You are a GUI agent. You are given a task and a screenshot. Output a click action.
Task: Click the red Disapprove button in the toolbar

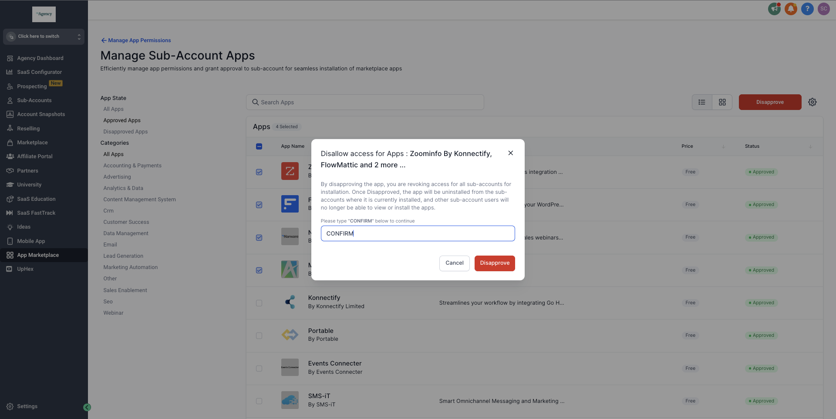tap(770, 102)
